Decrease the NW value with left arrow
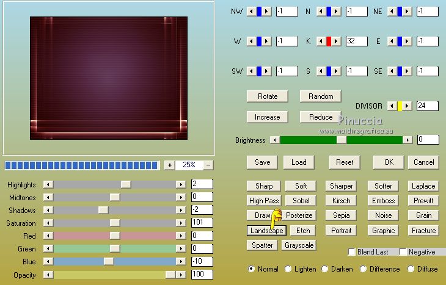 coord(251,12)
